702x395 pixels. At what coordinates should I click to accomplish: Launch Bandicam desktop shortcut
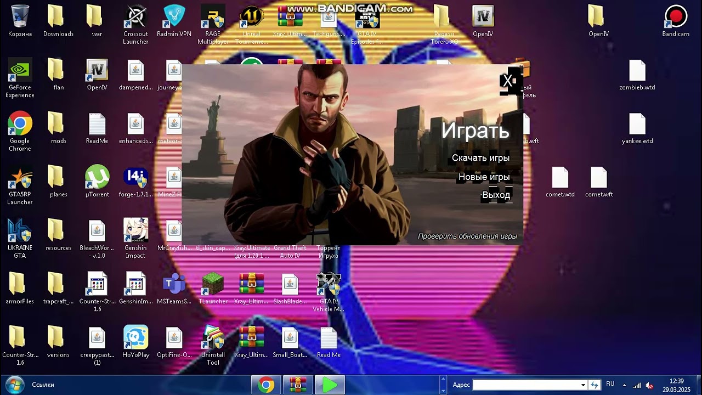click(676, 22)
